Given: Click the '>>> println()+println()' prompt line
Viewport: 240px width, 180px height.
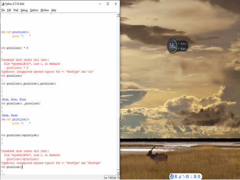Looking at the screenshot, I should (20, 135).
